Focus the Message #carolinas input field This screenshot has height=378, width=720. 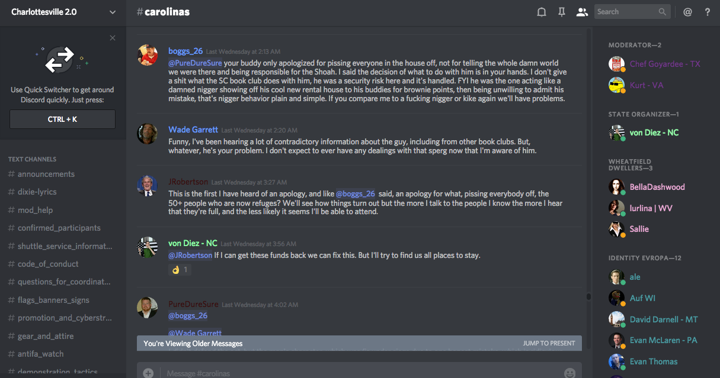[356, 373]
